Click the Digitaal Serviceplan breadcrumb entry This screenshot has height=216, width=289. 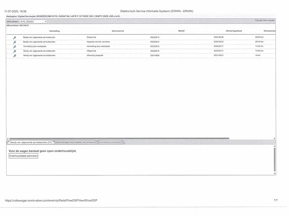coord(27,16)
